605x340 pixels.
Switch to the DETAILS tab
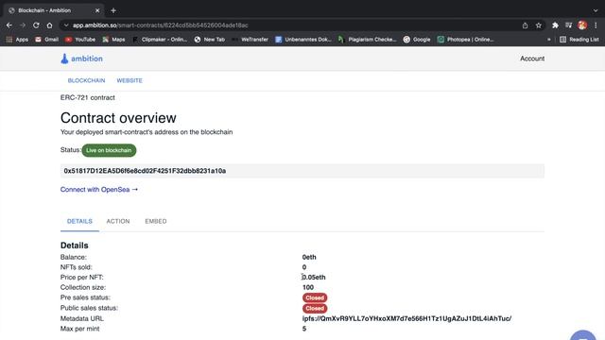[79, 221]
